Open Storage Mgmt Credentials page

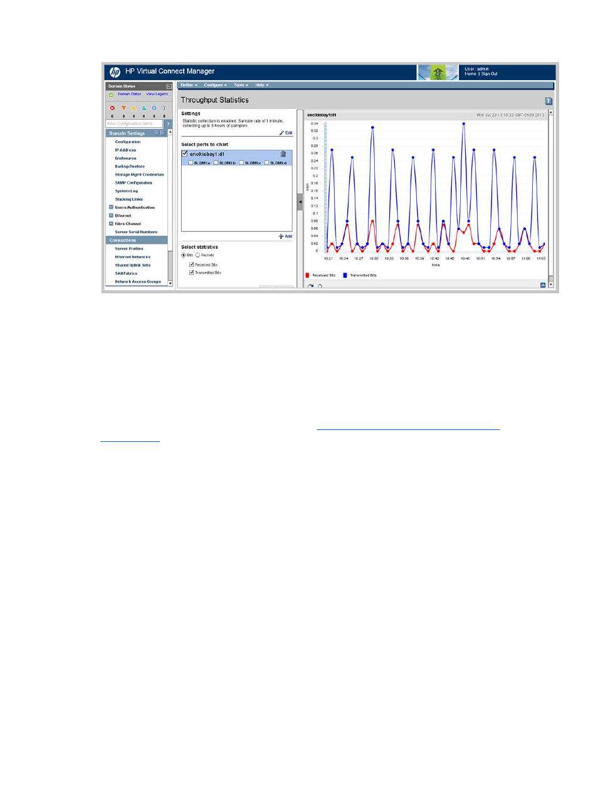[x=139, y=175]
